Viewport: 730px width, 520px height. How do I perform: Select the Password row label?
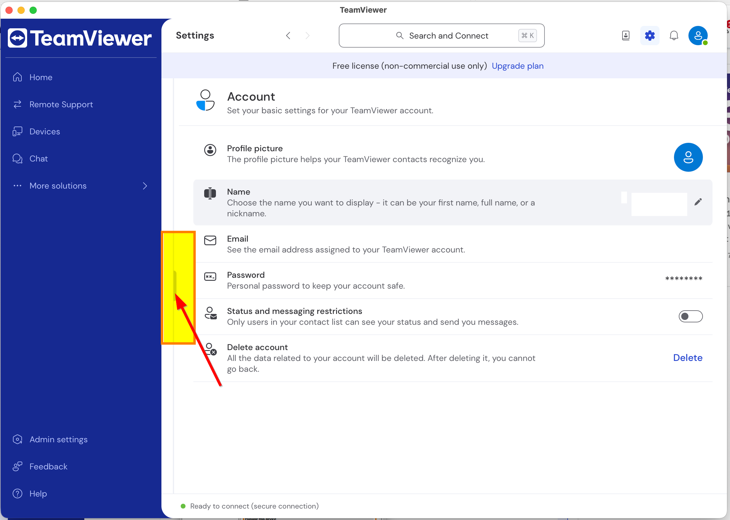(x=246, y=275)
